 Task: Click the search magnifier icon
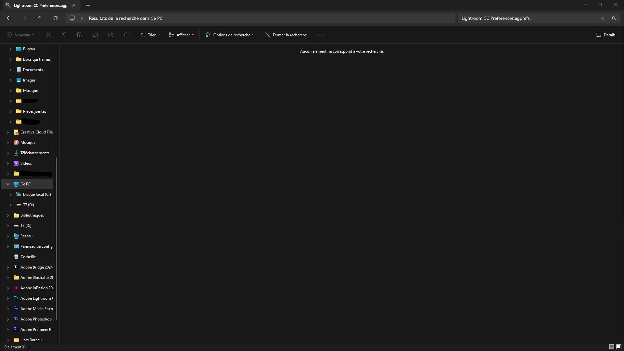[614, 18]
